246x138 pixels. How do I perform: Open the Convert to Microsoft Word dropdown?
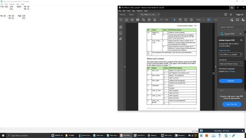pos(231,64)
